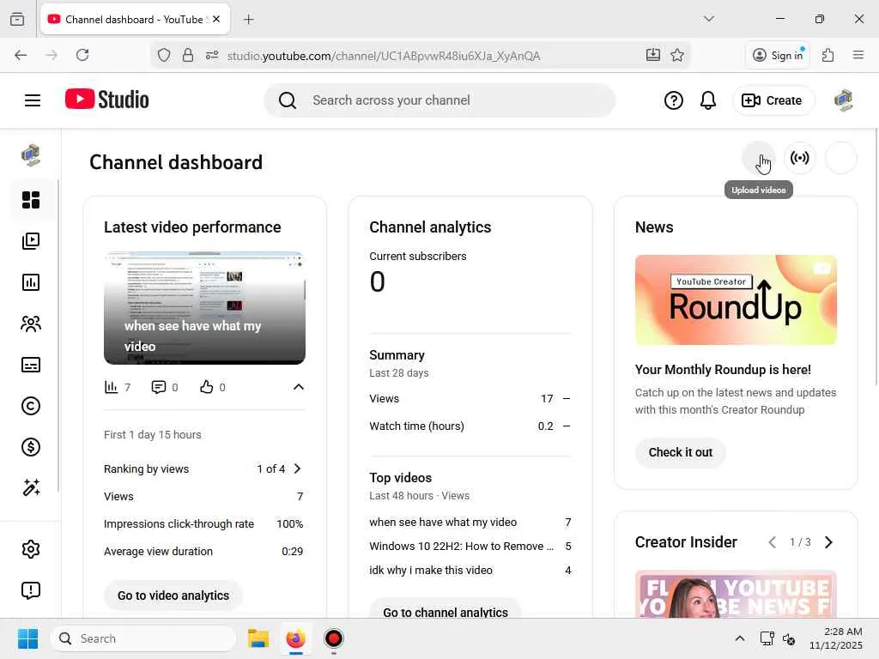
Task: Click the Upload videos button
Action: (759, 159)
